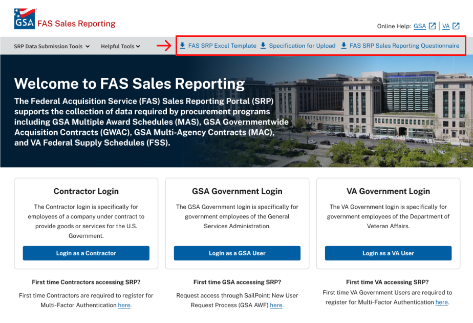Image resolution: width=473 pixels, height=323 pixels.
Task: Click download icon before FAS SRP Excel Template
Action: click(183, 46)
